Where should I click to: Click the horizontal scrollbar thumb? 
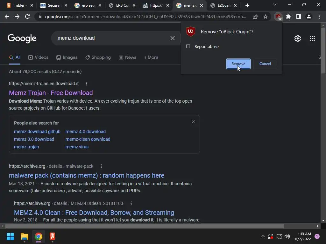coord(144,226)
